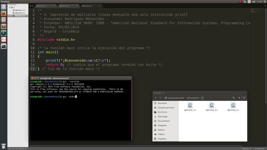Open Música in file manager sidebar
267x150 pixels.
[x=165, y=130]
